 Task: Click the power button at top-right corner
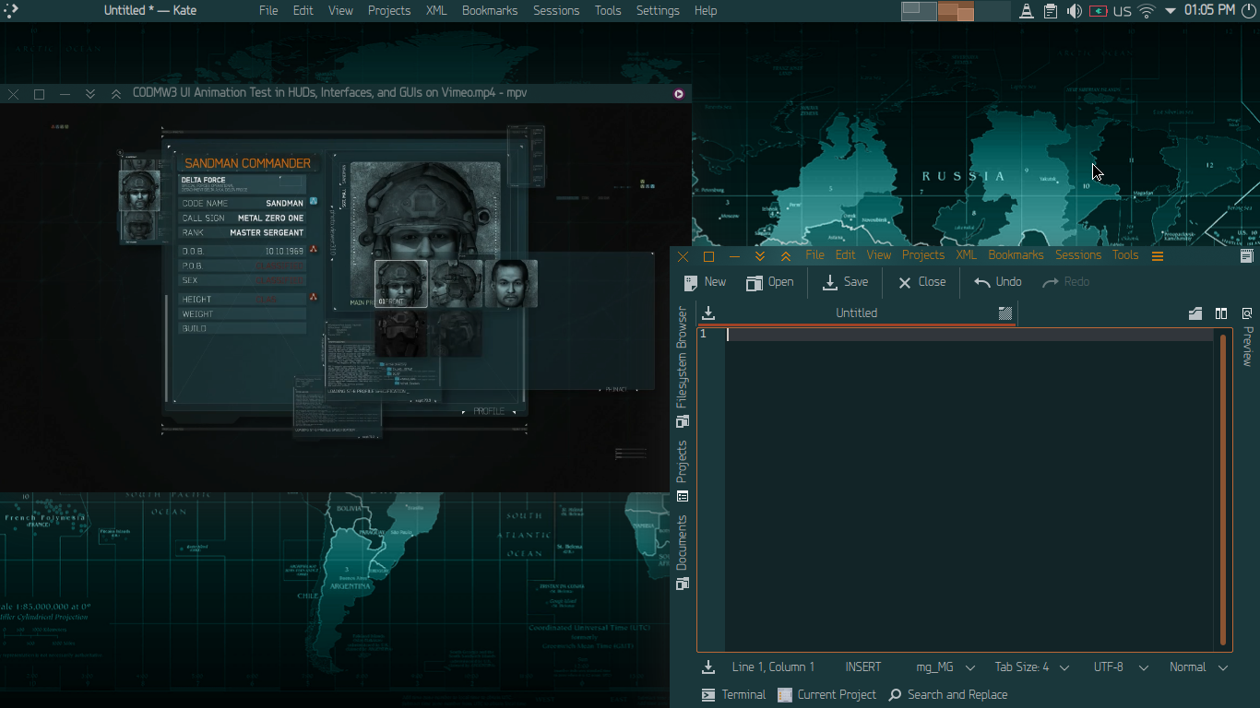pyautogui.click(x=1249, y=10)
